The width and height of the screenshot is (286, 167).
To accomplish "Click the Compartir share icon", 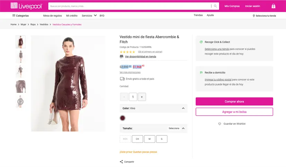I will (x=121, y=162).
